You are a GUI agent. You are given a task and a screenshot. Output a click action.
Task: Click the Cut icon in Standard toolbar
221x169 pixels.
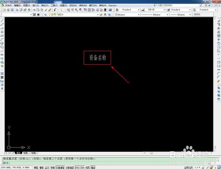[x=34, y=10]
